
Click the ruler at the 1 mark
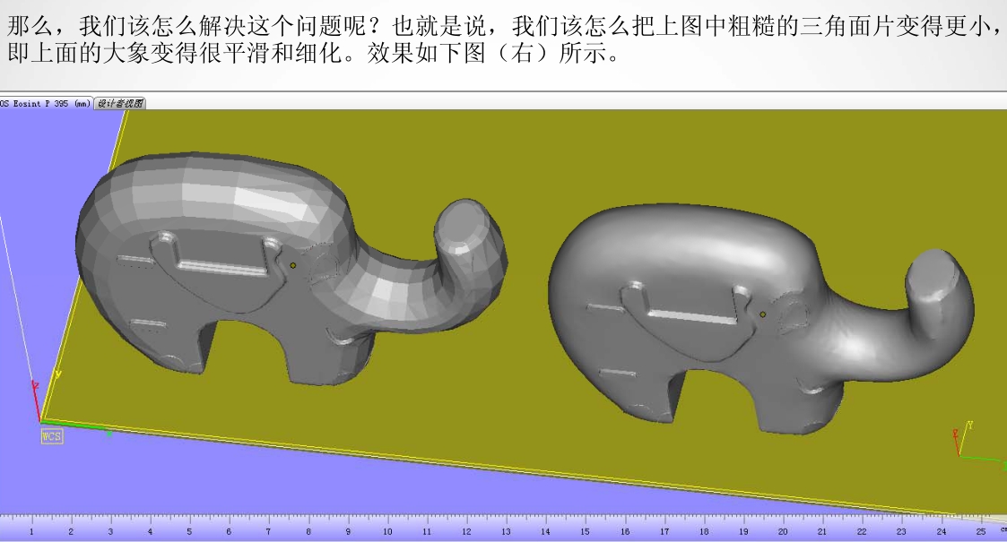(31, 531)
